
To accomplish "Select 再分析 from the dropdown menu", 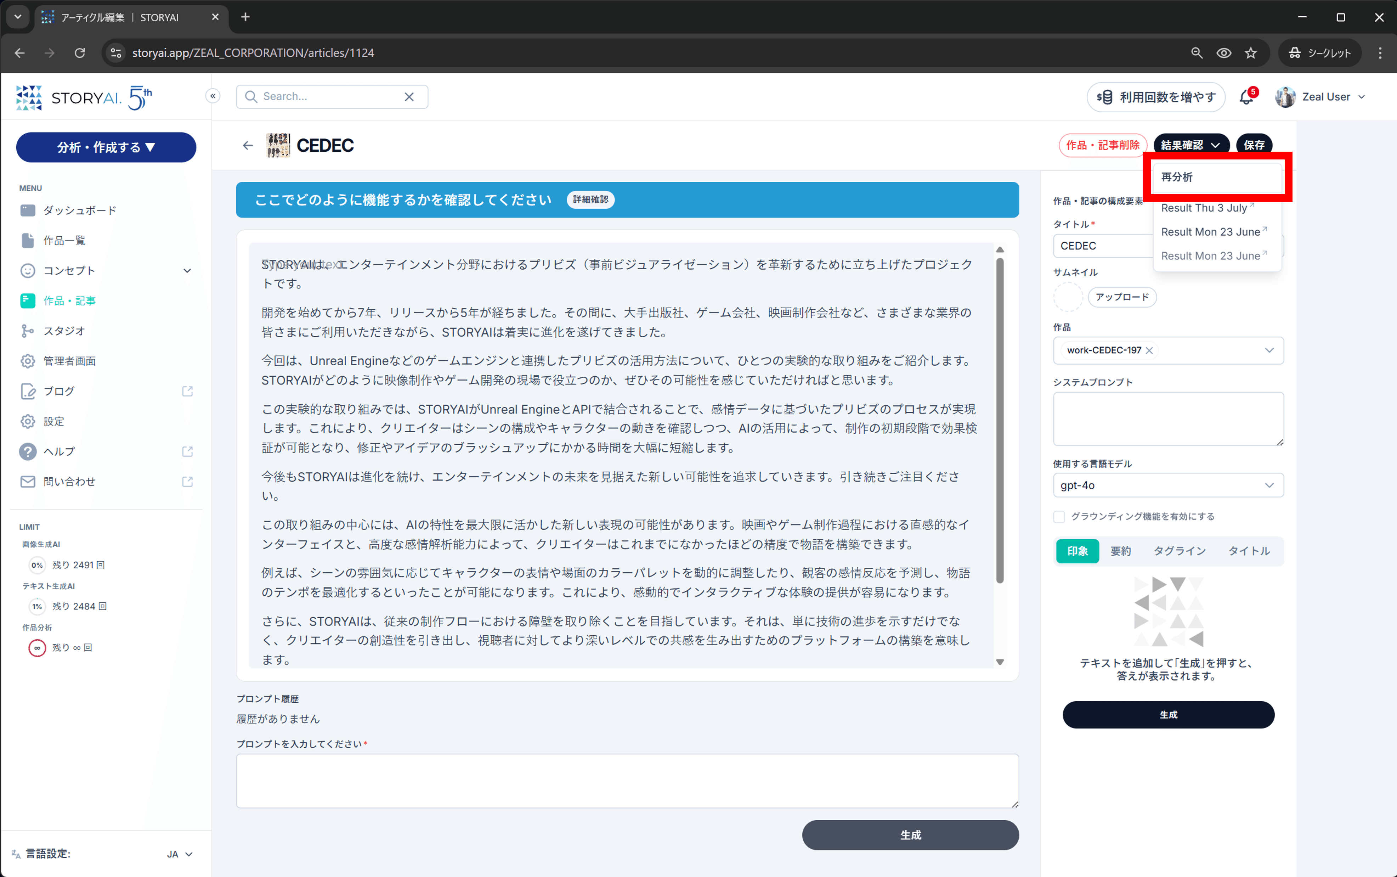I will 1217,177.
